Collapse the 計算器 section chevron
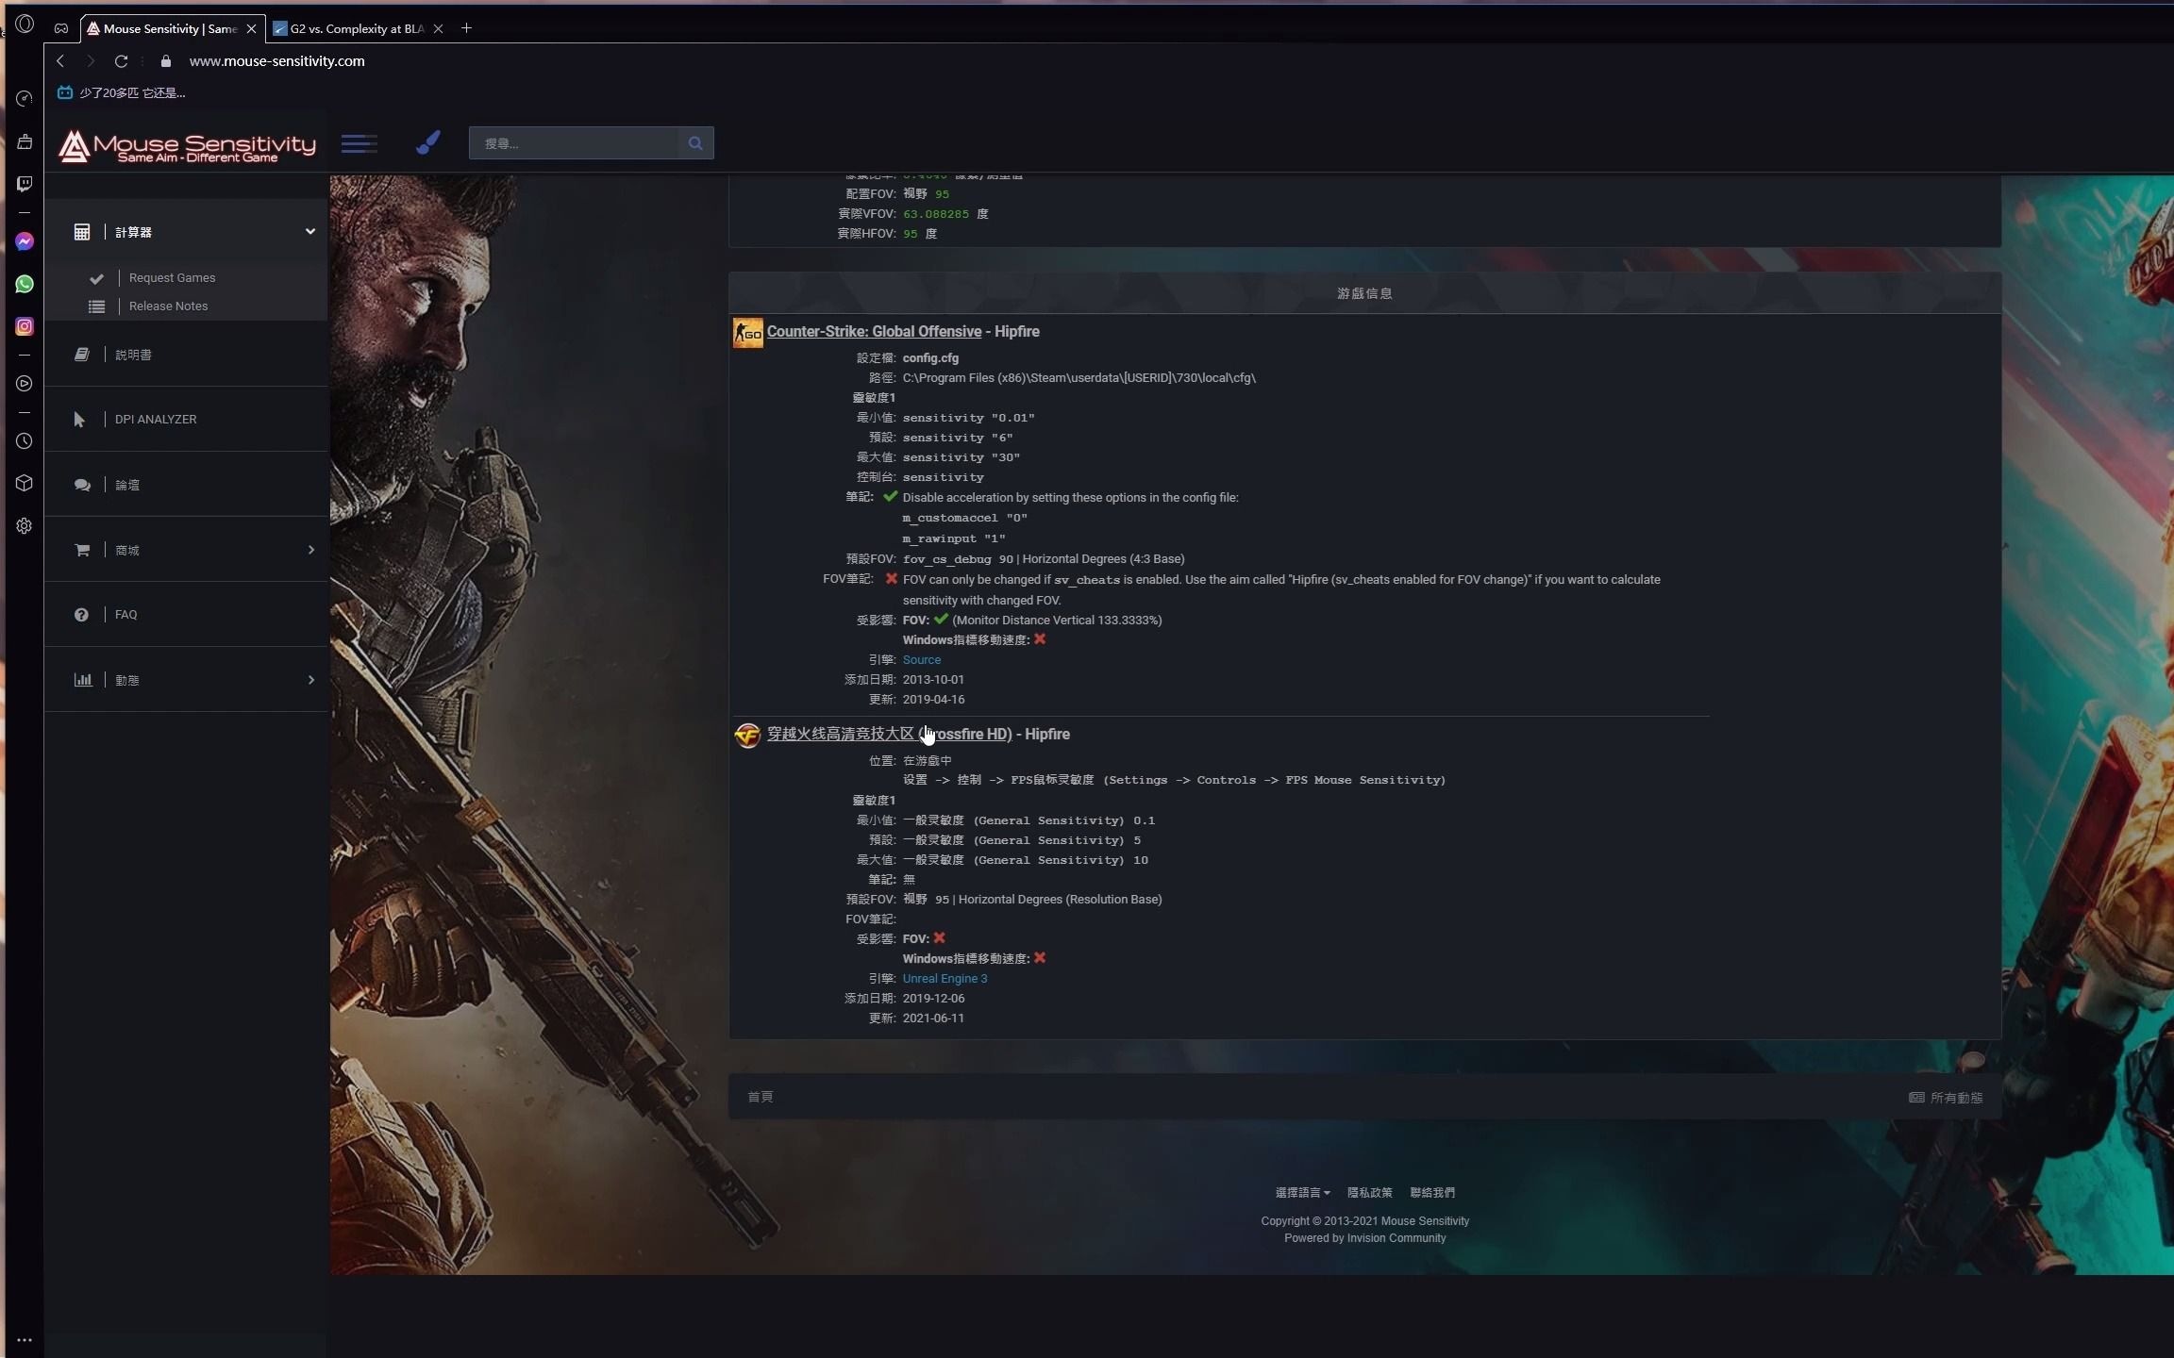 click(x=309, y=231)
